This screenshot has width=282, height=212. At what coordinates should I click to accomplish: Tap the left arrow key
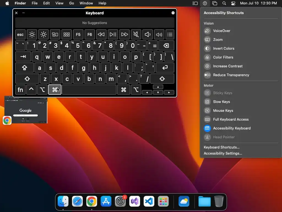pyautogui.click(x=147, y=92)
